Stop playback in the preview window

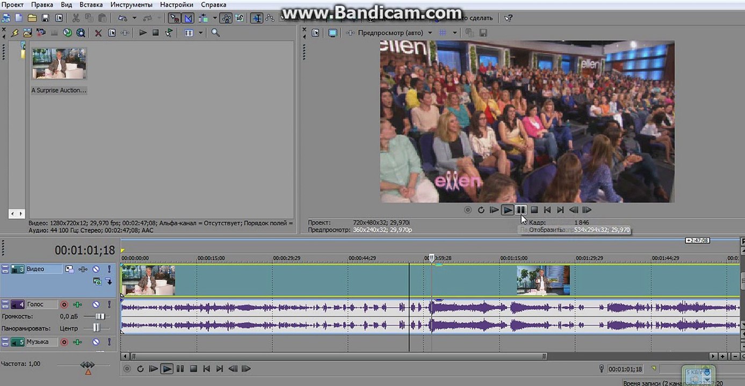pos(534,210)
